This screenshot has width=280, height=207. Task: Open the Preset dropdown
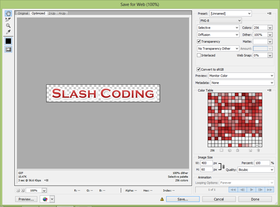pyautogui.click(x=231, y=14)
